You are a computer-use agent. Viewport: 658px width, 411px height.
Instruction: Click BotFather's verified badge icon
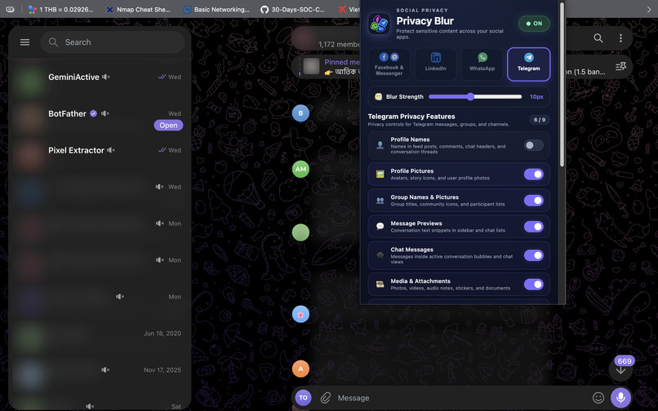tap(94, 113)
